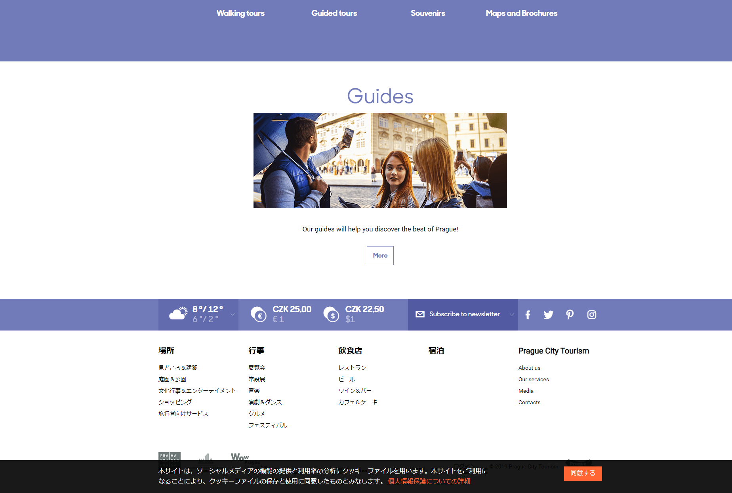The image size is (732, 493).
Task: Open the Souvenirs menu item
Action: 428,13
